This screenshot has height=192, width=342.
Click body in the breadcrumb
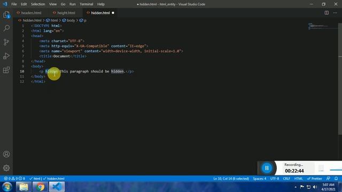pos(71,20)
